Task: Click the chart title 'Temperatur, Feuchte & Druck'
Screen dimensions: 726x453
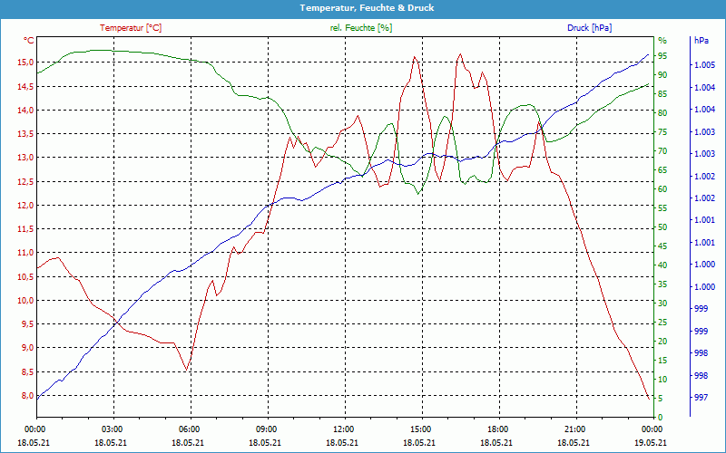Action: 363,7
